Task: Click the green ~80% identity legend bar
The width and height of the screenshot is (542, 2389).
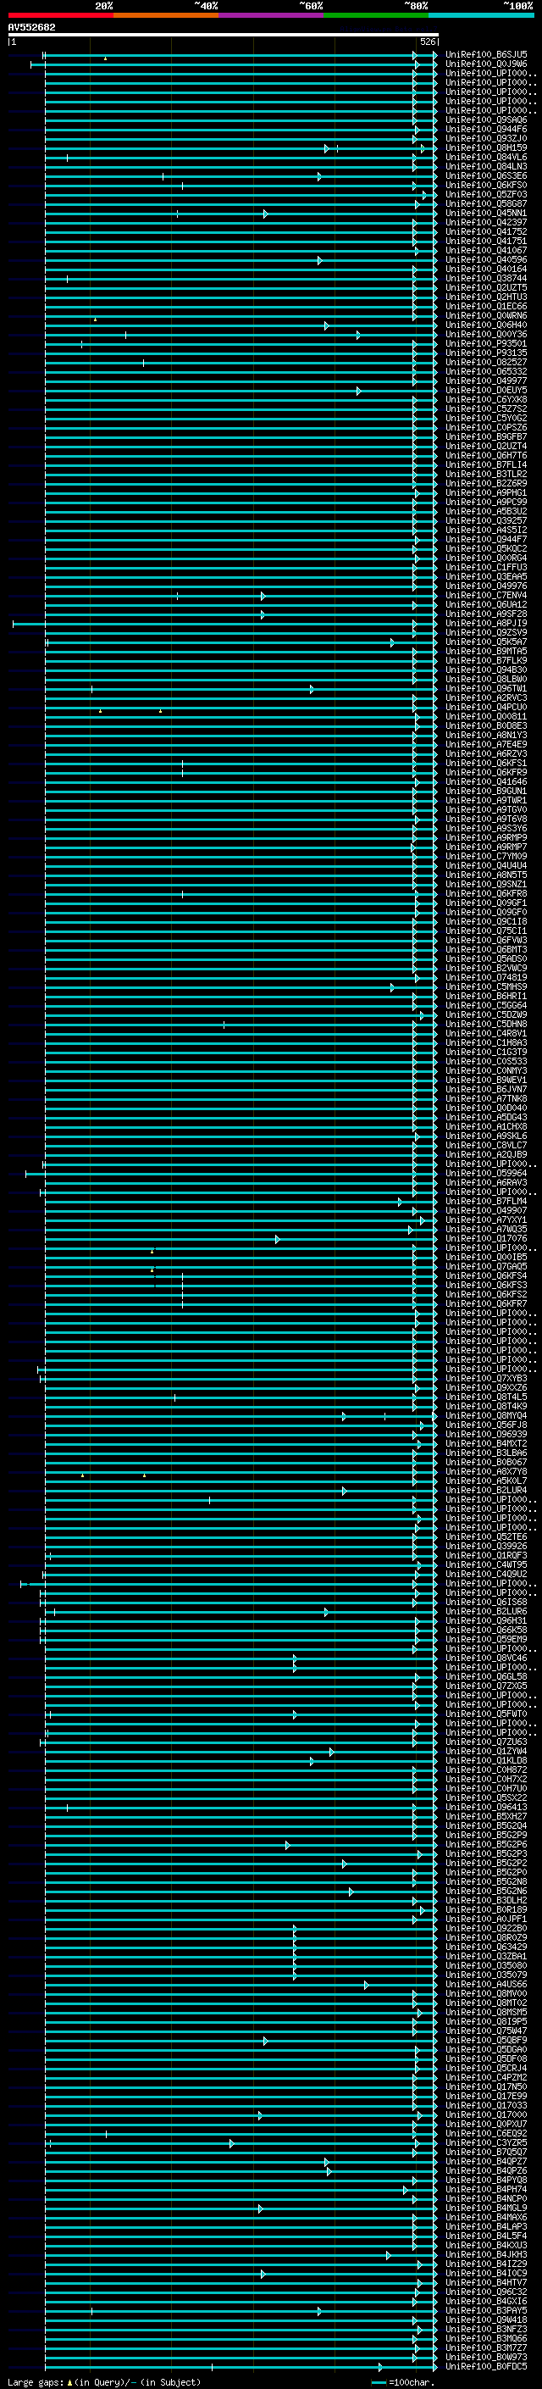Action: tap(376, 15)
